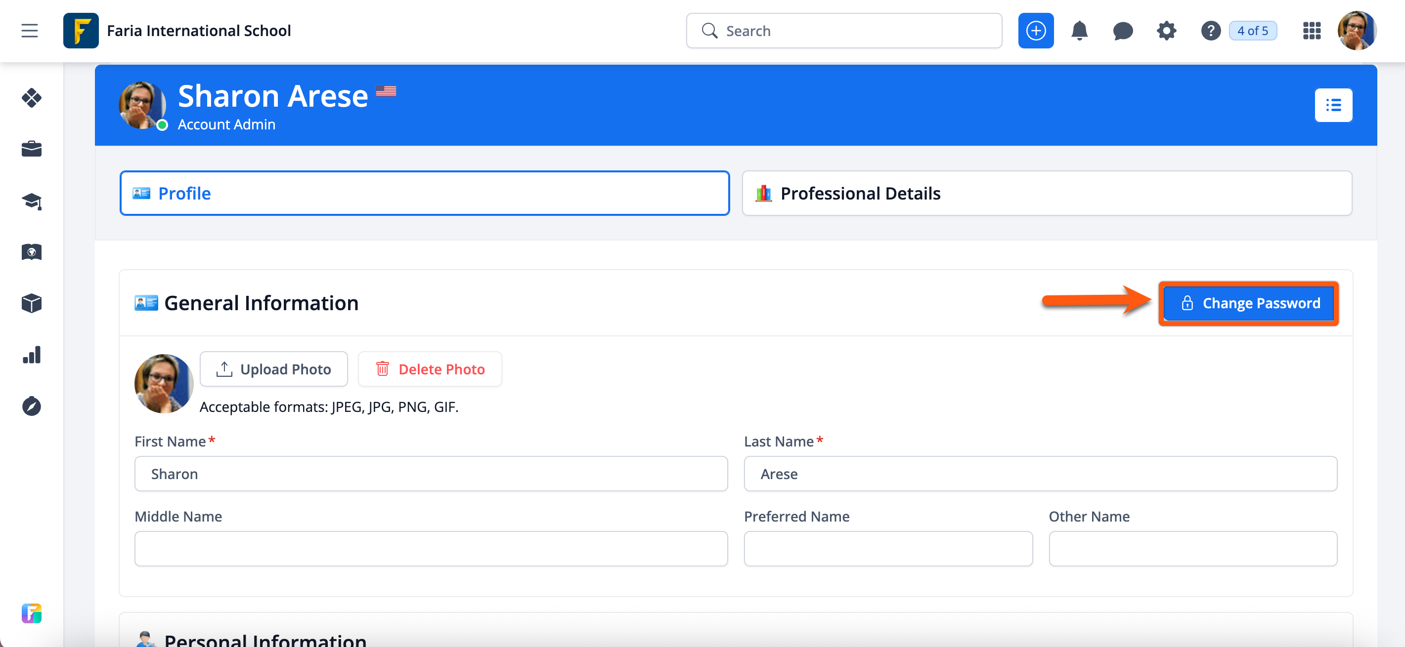Click the cube icon in sidebar
The image size is (1405, 647).
coord(32,303)
